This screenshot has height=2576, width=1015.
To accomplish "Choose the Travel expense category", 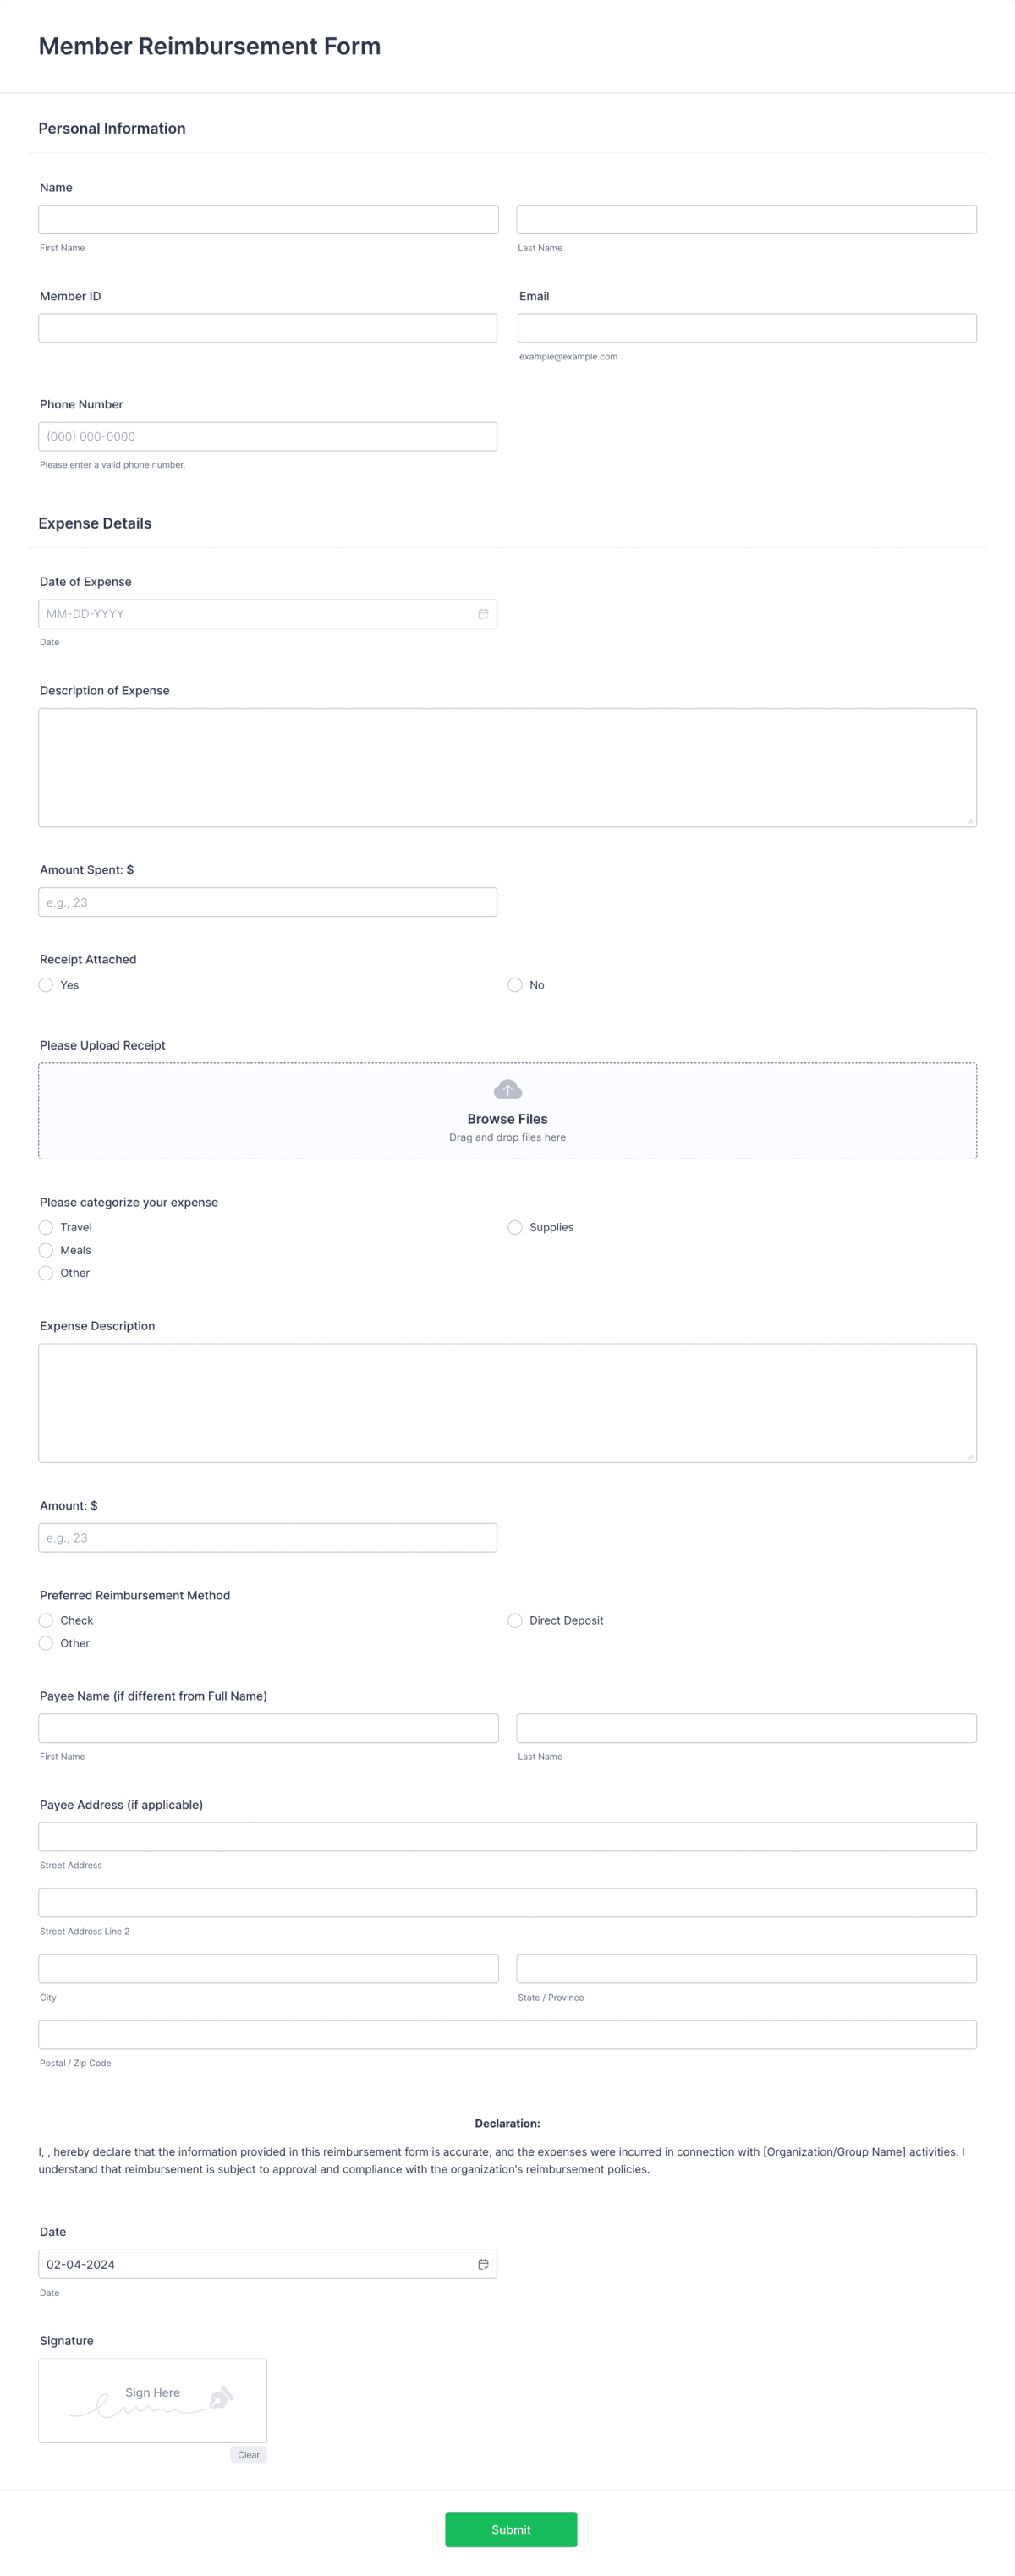I will pos(46,1227).
